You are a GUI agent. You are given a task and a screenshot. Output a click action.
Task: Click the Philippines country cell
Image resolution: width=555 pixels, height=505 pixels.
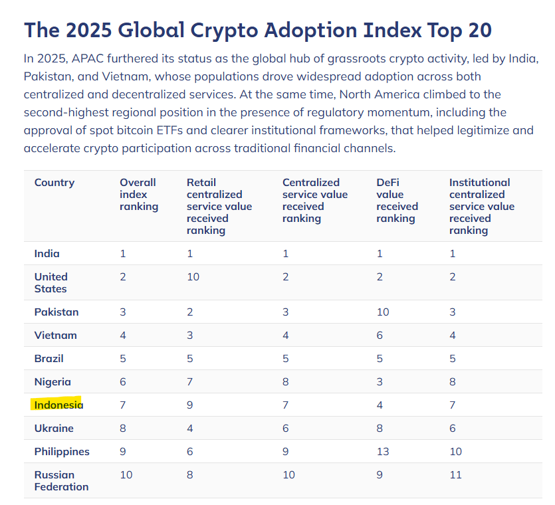click(62, 451)
